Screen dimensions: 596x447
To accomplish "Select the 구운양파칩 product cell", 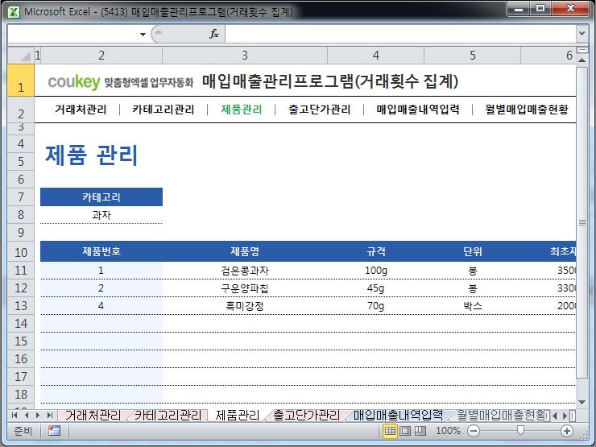I will point(244,288).
